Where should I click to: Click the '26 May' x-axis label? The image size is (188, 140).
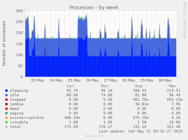(x=92, y=80)
